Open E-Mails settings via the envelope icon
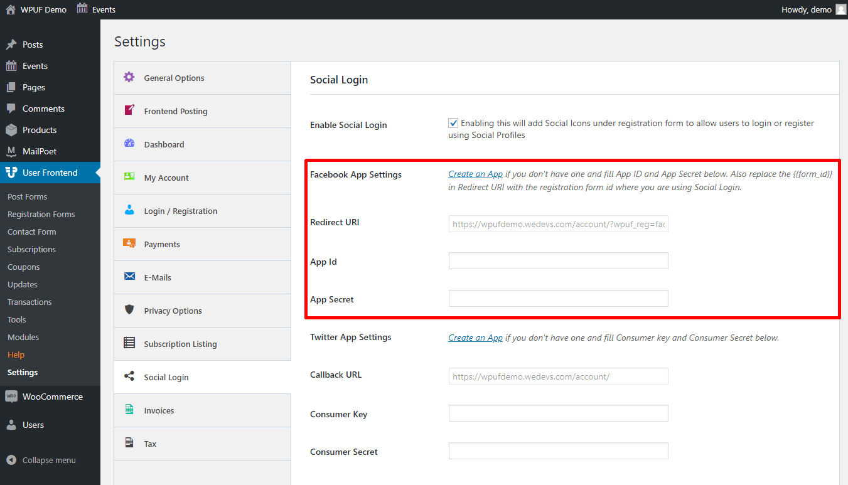Viewport: 848px width, 485px height. (129, 277)
